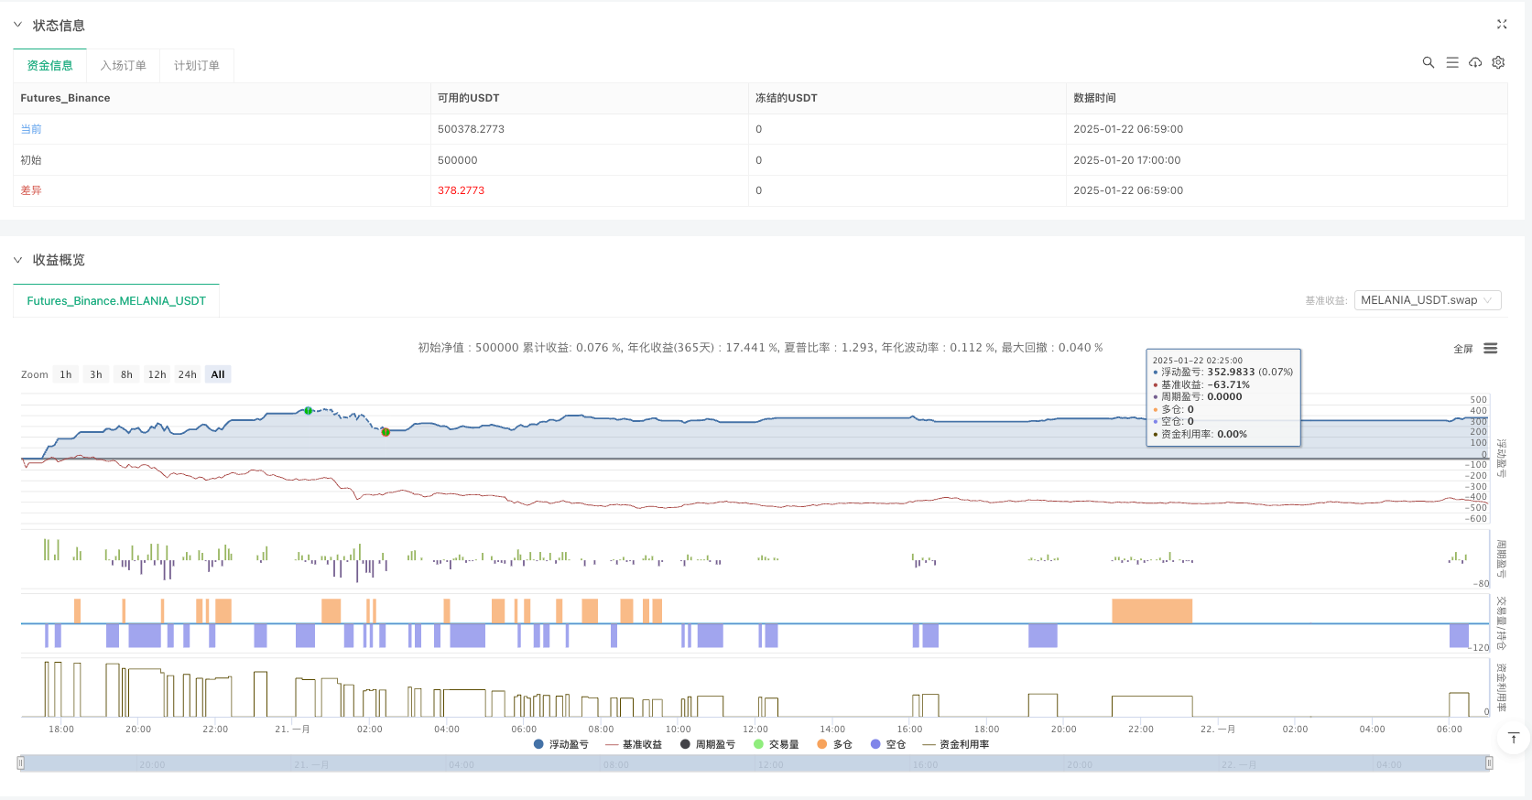The image size is (1532, 800).
Task: Switch to the 入场订单 tab
Action: click(x=123, y=66)
